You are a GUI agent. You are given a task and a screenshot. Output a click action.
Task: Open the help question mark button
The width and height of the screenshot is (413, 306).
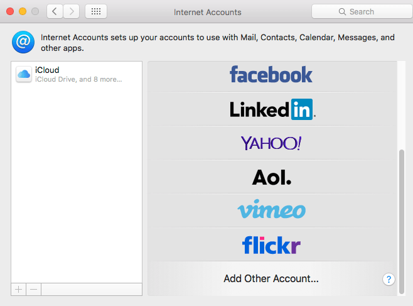pos(389,279)
